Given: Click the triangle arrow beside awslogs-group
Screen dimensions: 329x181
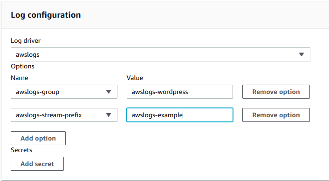Looking at the screenshot, I should click(109, 92).
